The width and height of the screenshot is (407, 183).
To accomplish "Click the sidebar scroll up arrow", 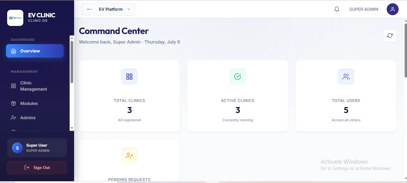I will click(x=72, y=38).
